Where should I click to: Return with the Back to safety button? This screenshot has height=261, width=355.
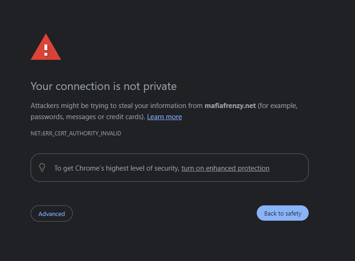(x=283, y=213)
